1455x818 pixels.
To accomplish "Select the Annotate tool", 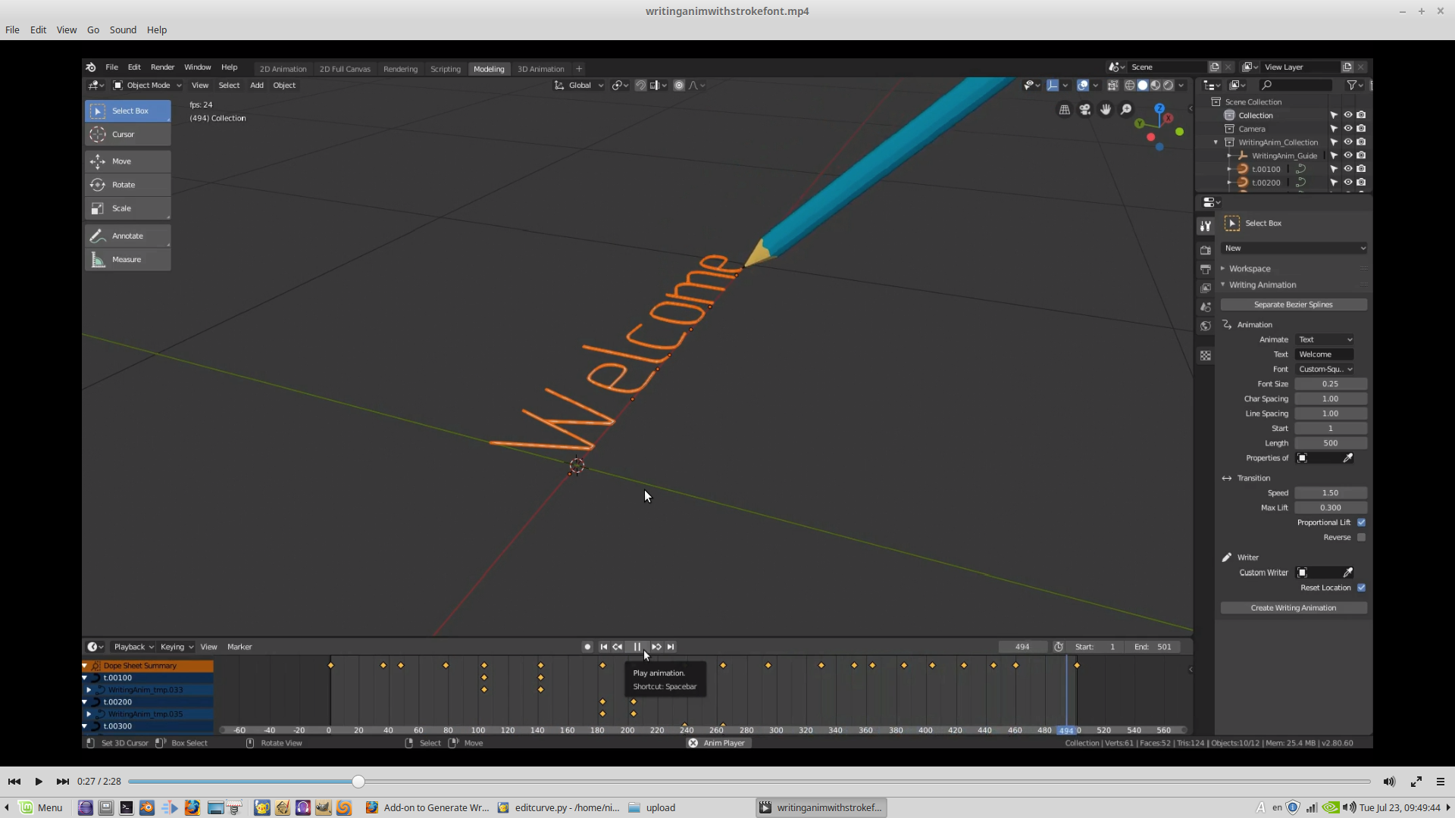I will tap(127, 236).
